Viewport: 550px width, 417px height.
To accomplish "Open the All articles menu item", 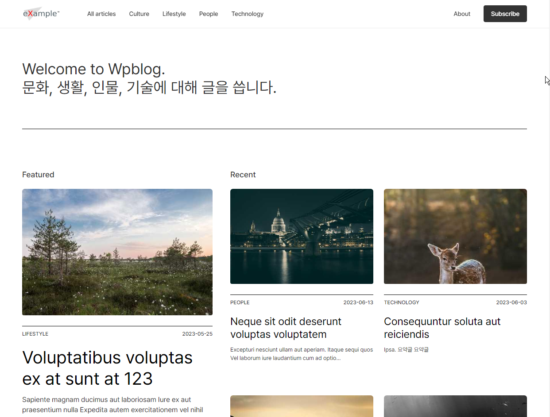I will pos(101,14).
